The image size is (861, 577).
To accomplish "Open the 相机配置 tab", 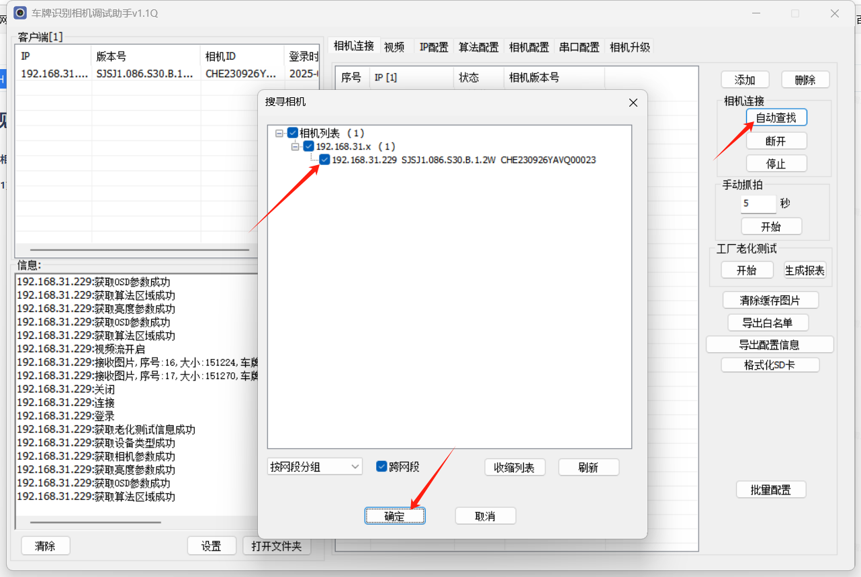I will click(529, 47).
